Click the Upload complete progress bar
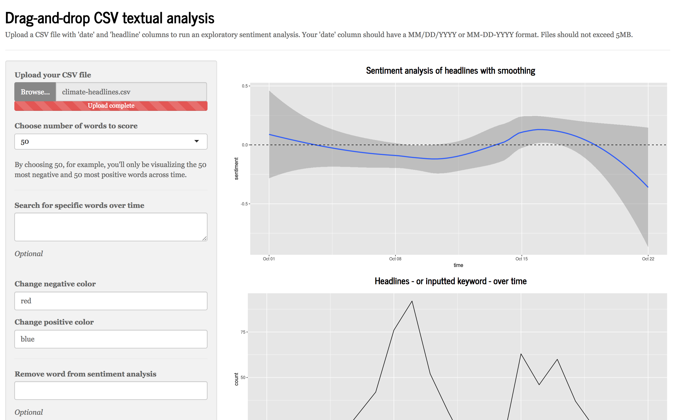Screen dimensions: 674x420 111,106
